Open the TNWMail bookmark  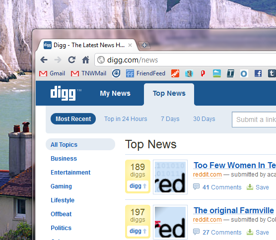coord(88,73)
